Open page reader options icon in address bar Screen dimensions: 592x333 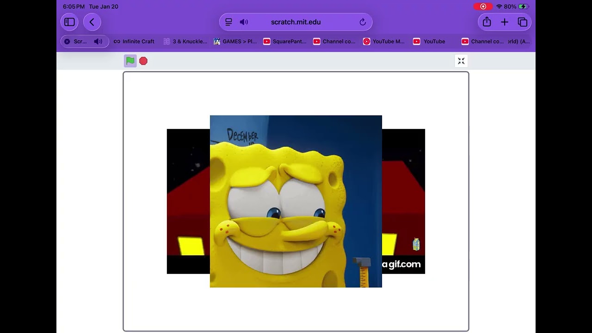point(228,22)
